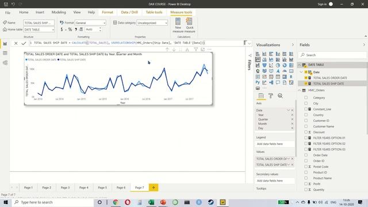
Task: Open Analytics magnifier pane
Action: tap(280, 96)
